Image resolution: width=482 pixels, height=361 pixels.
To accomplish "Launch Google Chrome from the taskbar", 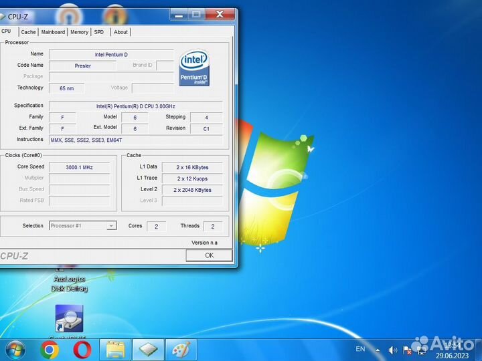I will click(x=50, y=350).
